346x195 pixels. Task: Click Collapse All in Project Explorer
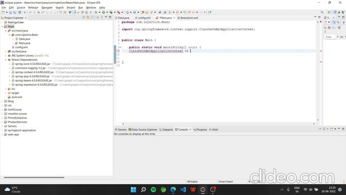(x=84, y=17)
